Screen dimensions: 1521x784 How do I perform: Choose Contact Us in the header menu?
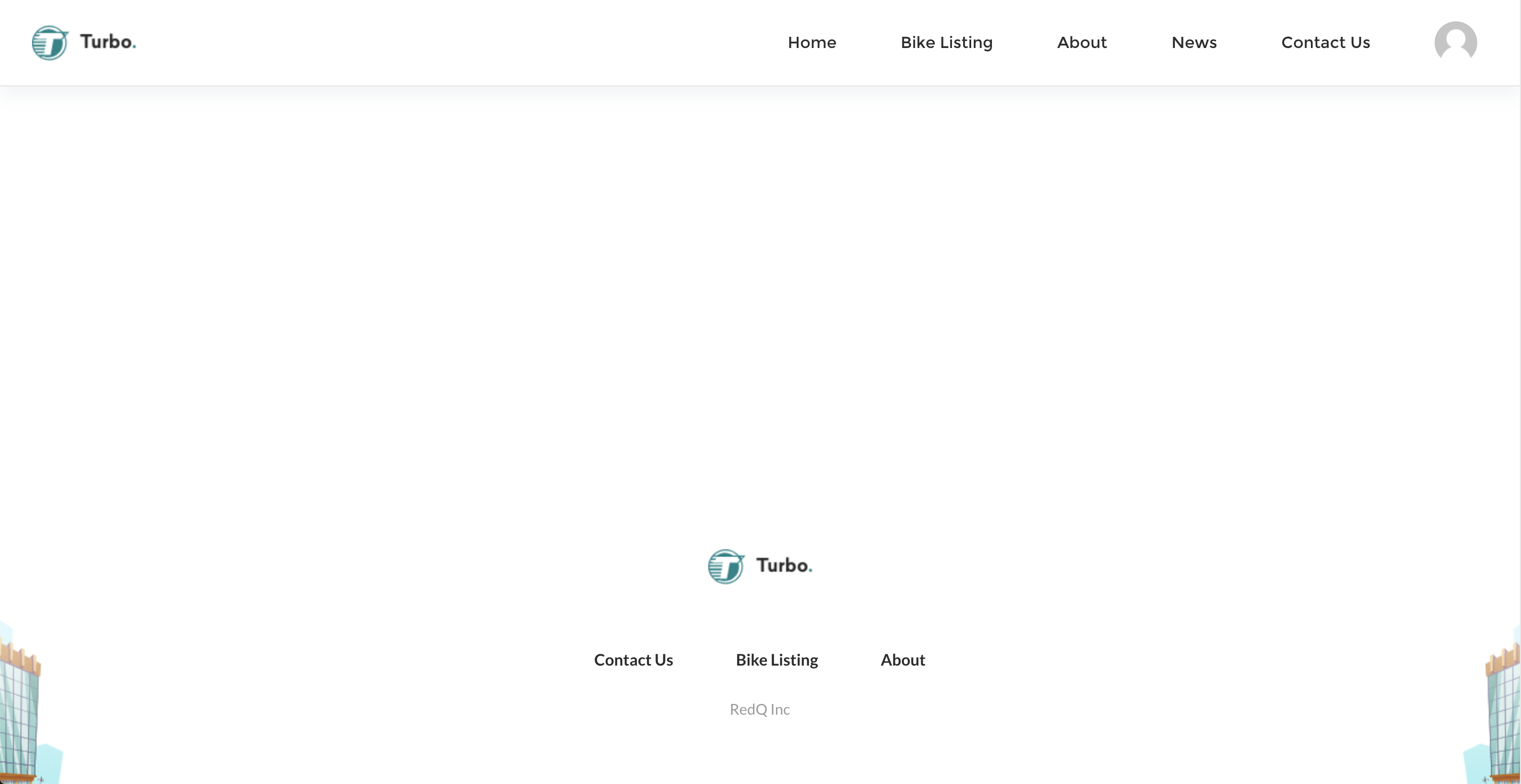tap(1326, 43)
